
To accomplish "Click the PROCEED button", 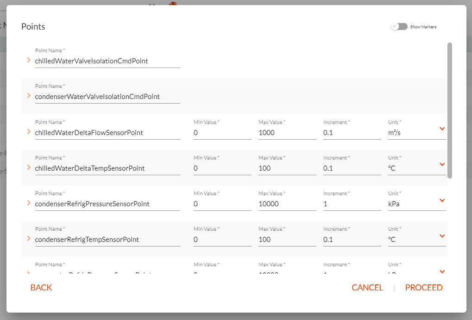I will (423, 288).
